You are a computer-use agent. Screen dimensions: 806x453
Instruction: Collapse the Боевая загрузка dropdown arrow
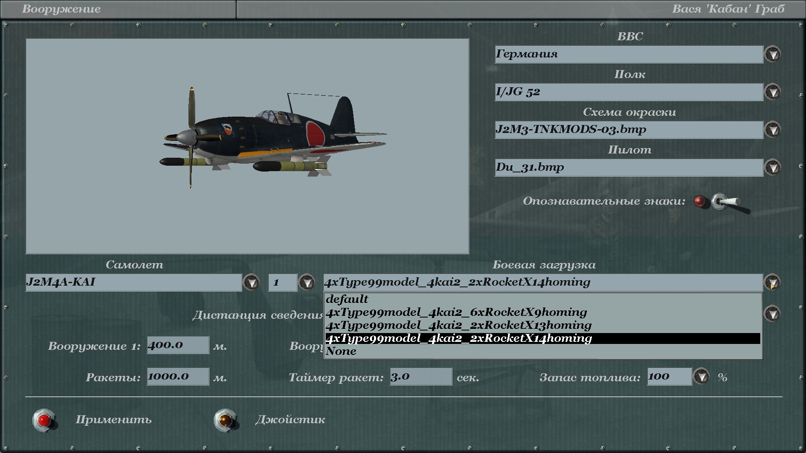click(772, 282)
